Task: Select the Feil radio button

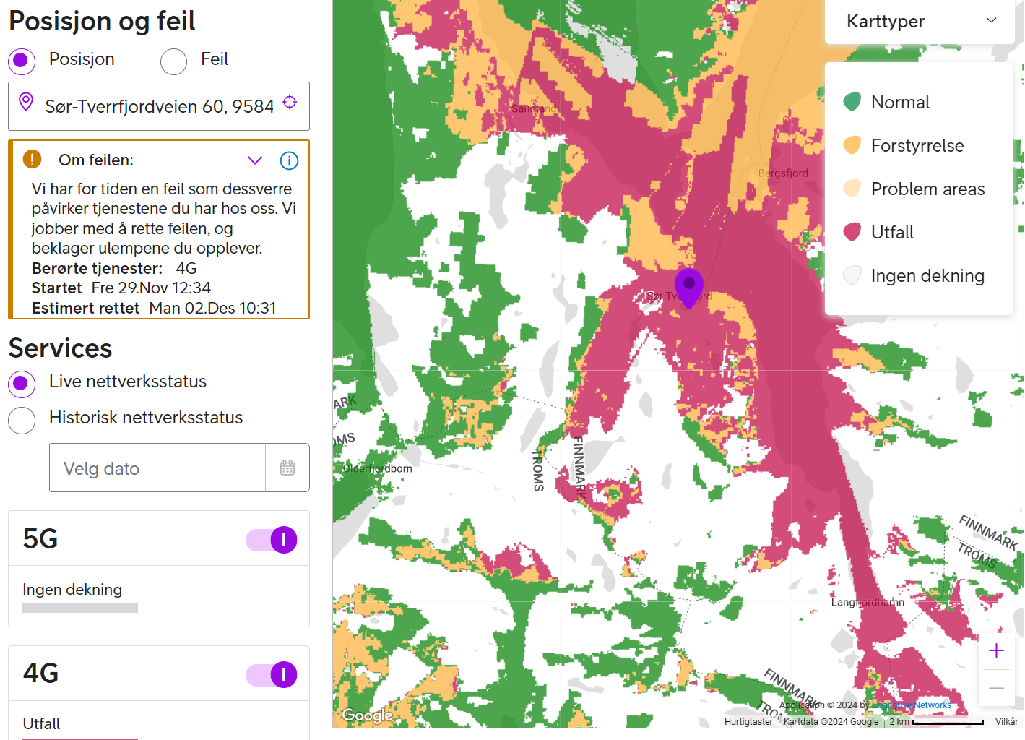Action: pos(174,61)
